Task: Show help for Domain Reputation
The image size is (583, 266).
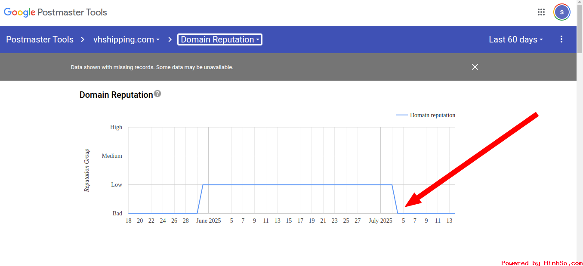Action: point(157,94)
